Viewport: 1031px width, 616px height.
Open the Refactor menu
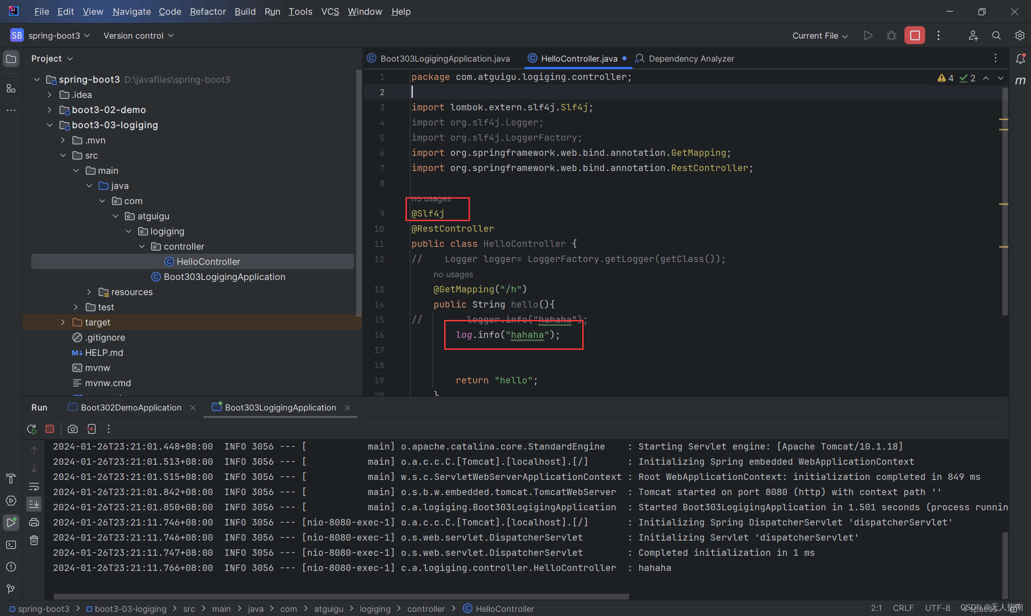[208, 11]
